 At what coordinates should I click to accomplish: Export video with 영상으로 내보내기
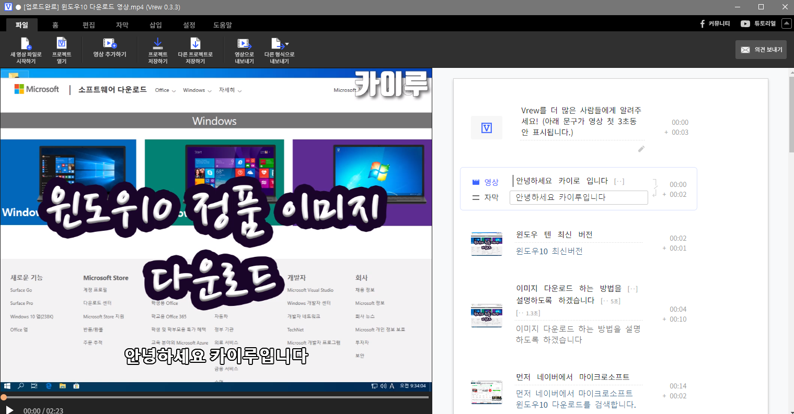coord(244,44)
